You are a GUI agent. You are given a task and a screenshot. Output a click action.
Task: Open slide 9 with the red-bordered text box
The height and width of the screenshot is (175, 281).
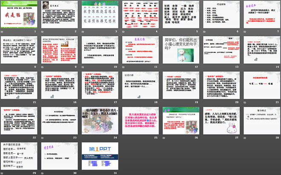pos(60,50)
